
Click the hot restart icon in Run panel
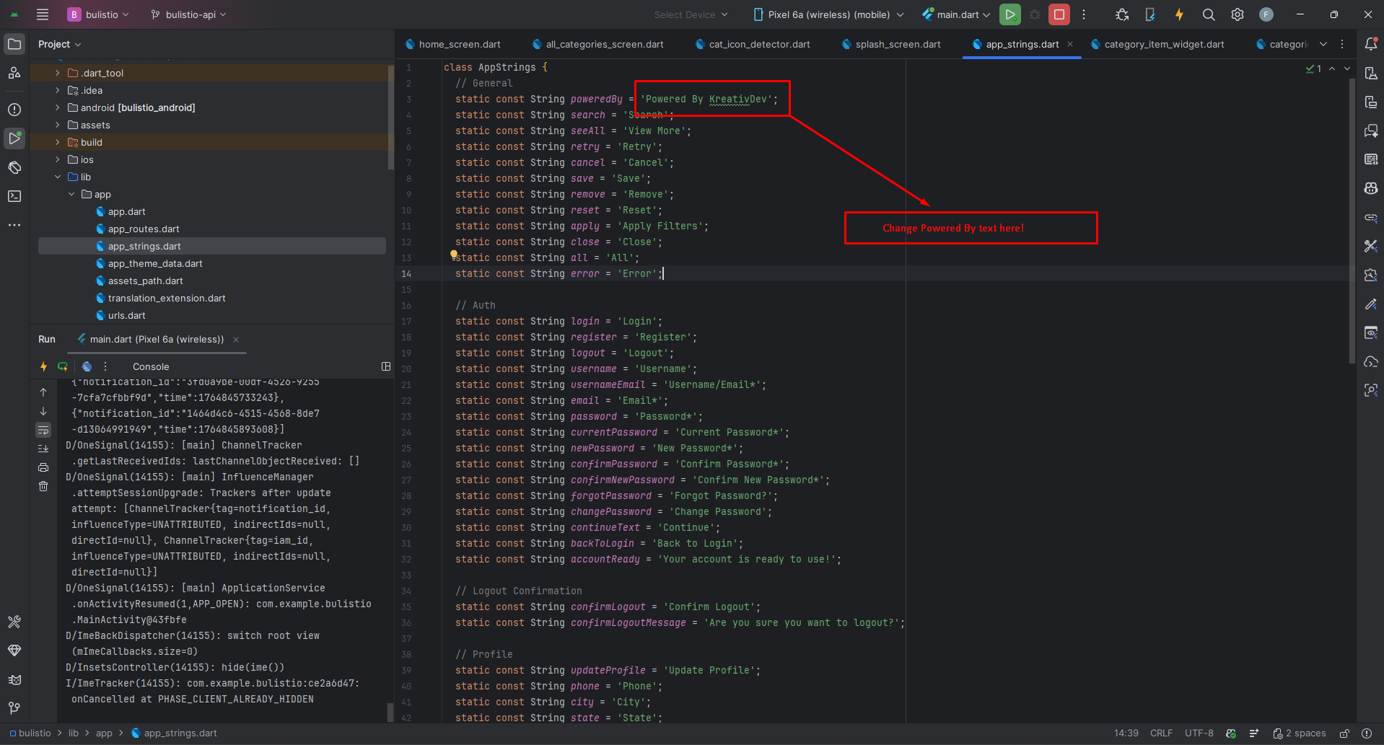tap(63, 366)
